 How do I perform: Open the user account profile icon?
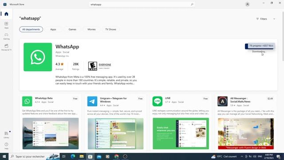coord(247,4)
